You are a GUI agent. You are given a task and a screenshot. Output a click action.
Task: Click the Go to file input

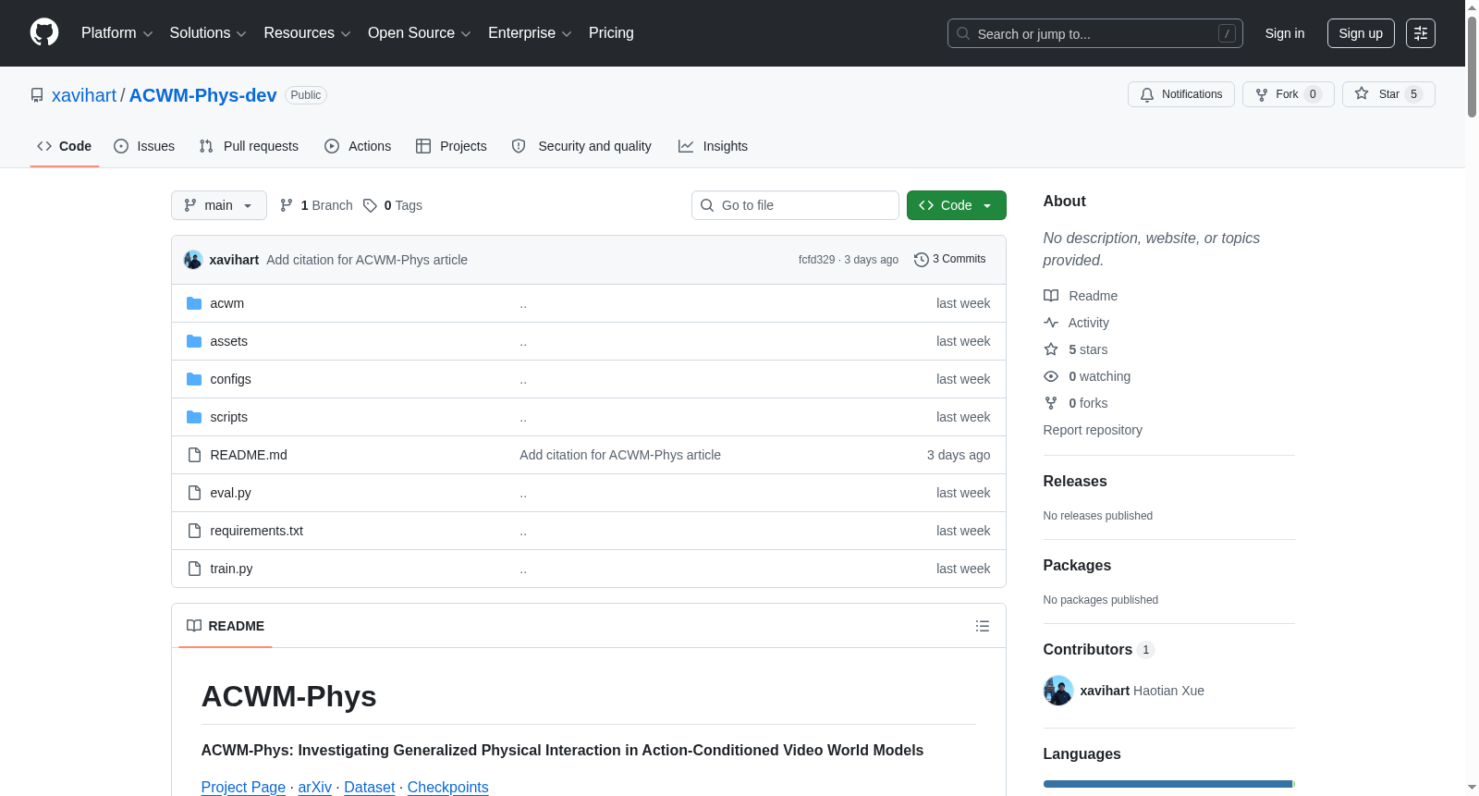click(x=795, y=205)
